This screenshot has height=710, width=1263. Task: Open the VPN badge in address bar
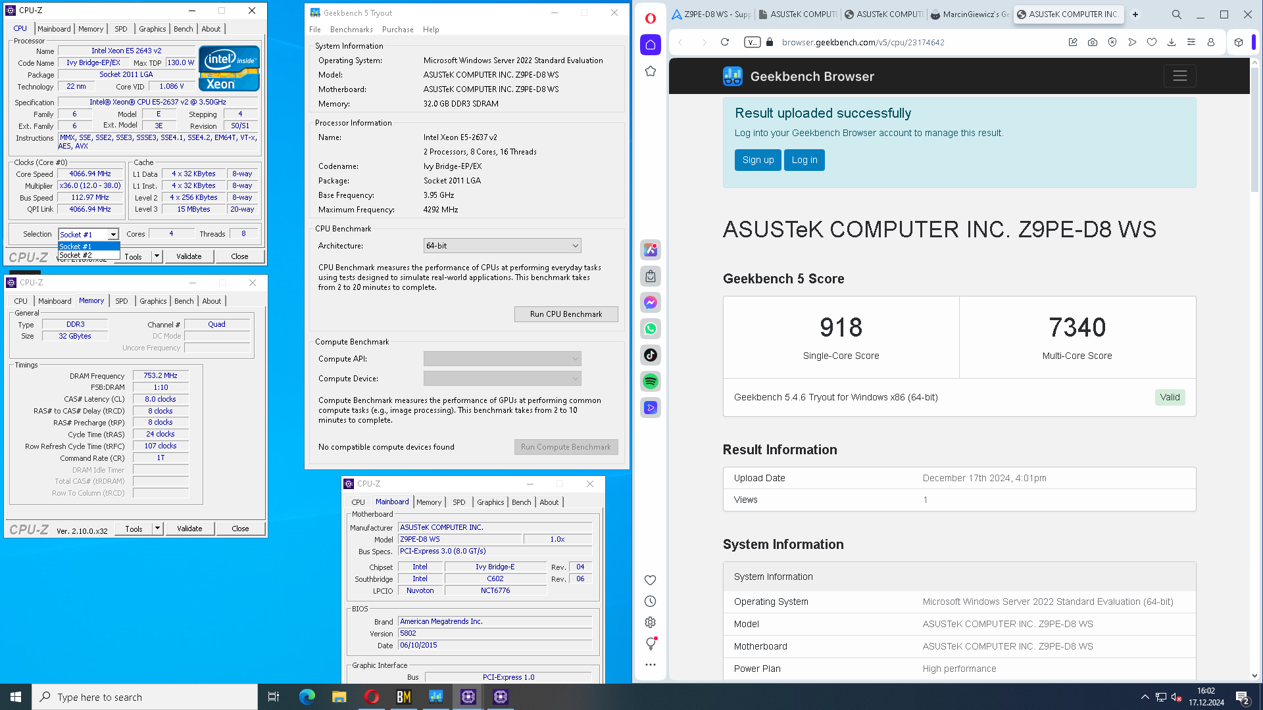(752, 42)
